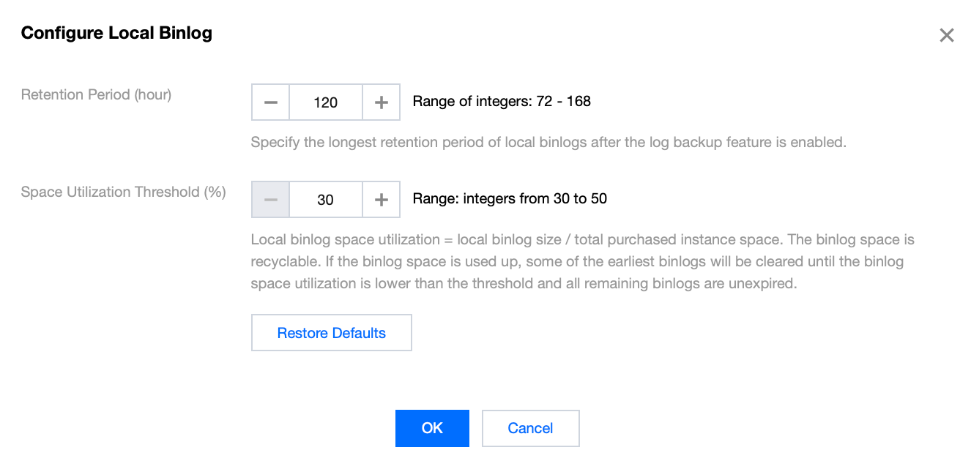
Task: Close the Configure Local Binlog dialog
Action: click(946, 35)
